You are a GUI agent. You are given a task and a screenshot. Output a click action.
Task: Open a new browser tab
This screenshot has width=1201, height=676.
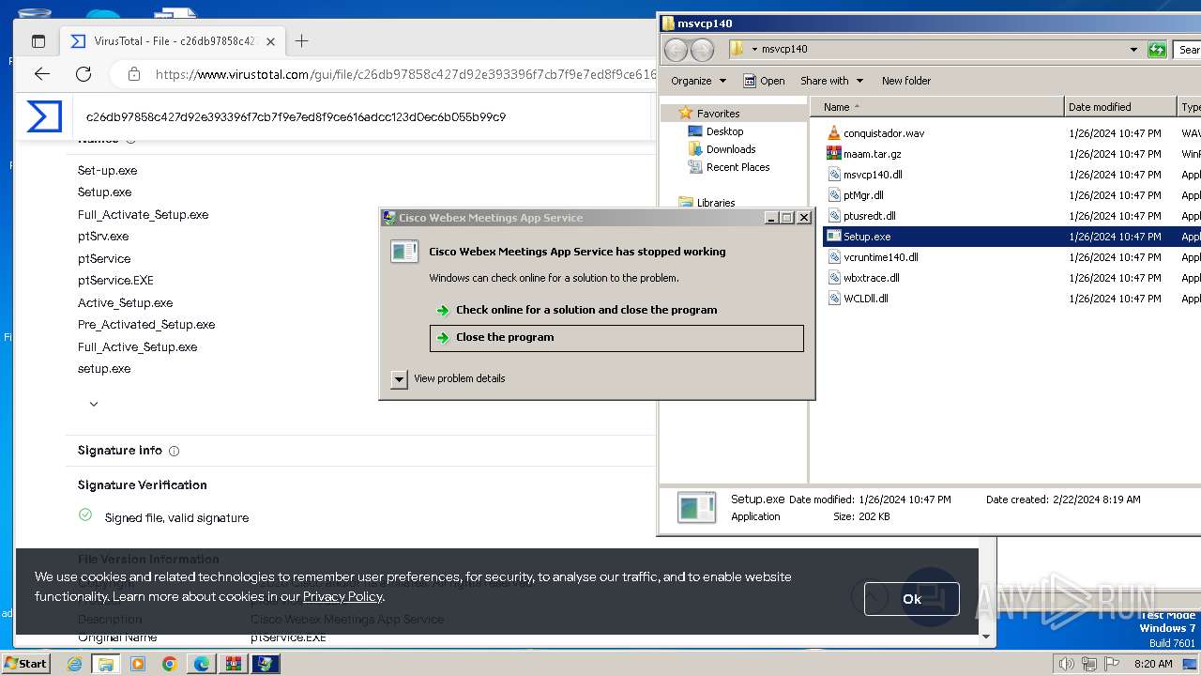tap(301, 40)
